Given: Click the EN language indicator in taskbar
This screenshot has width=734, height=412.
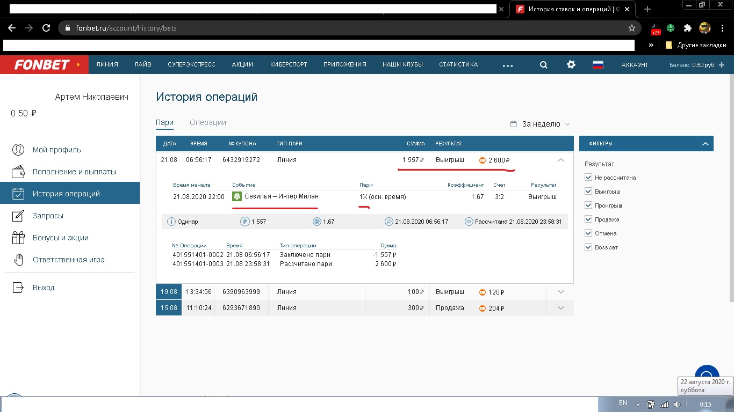Looking at the screenshot, I should (623, 403).
